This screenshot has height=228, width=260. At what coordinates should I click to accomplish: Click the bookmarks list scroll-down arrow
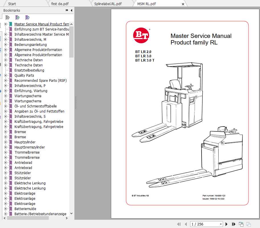click(72, 213)
